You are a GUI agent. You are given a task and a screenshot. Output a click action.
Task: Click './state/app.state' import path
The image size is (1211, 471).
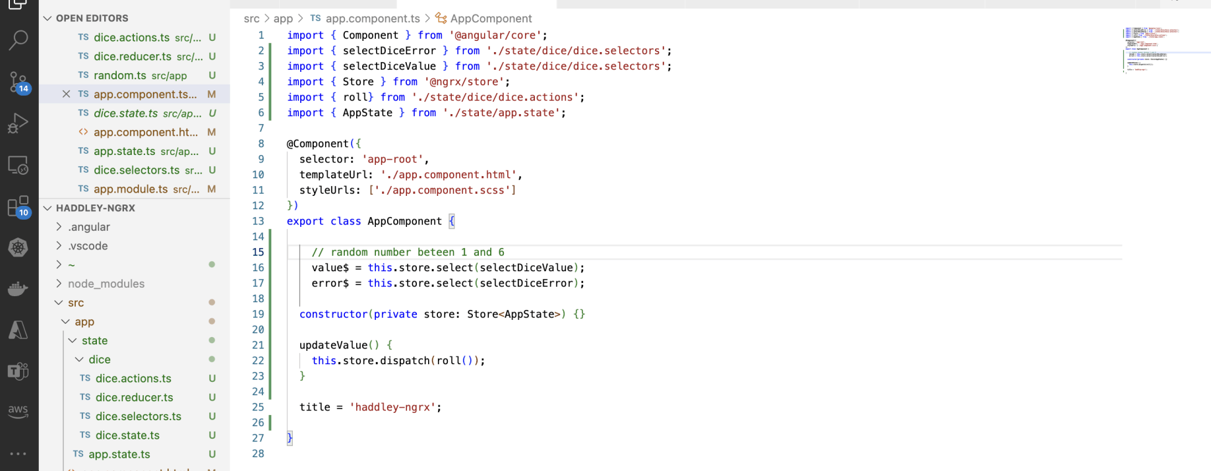[x=501, y=113]
